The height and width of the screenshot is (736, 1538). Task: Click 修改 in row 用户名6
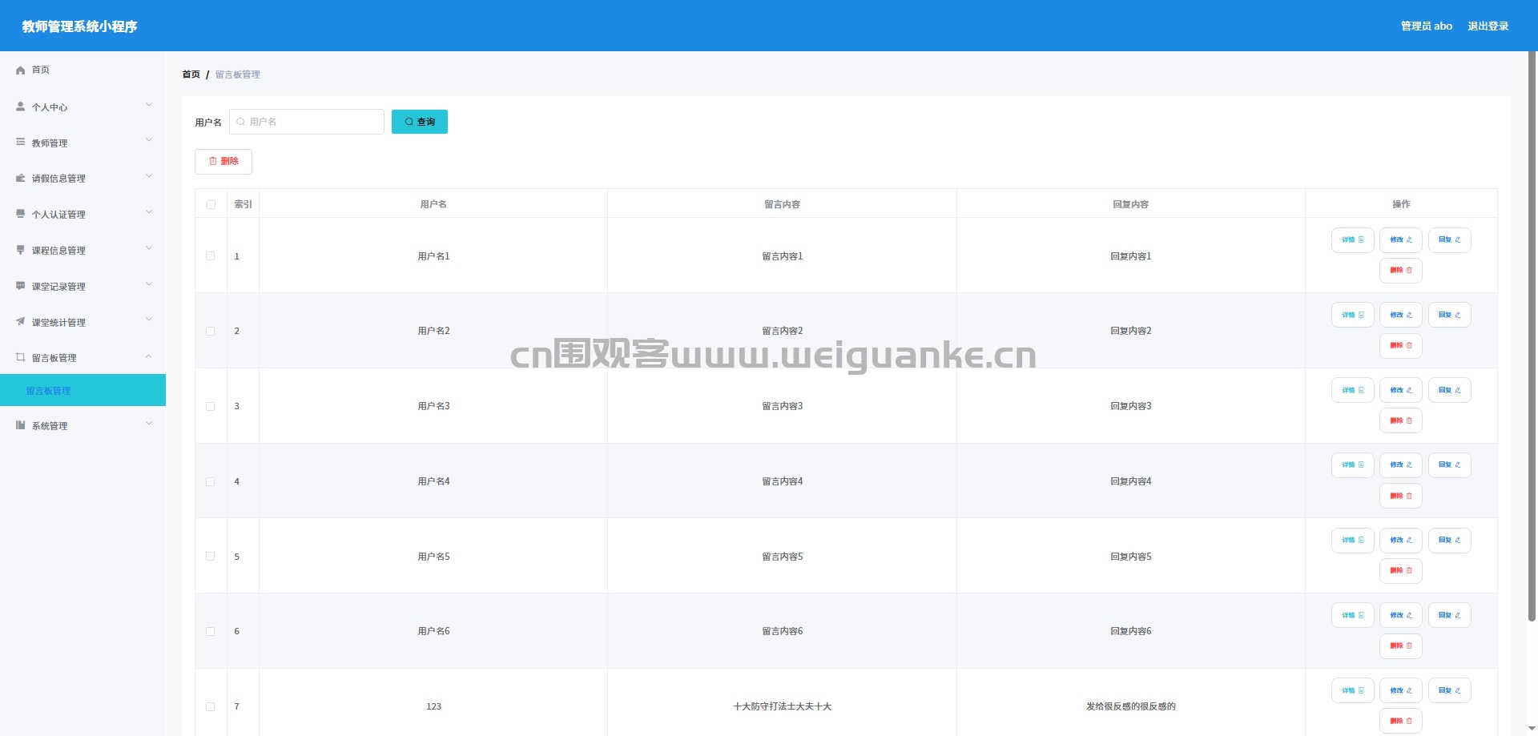point(1400,615)
